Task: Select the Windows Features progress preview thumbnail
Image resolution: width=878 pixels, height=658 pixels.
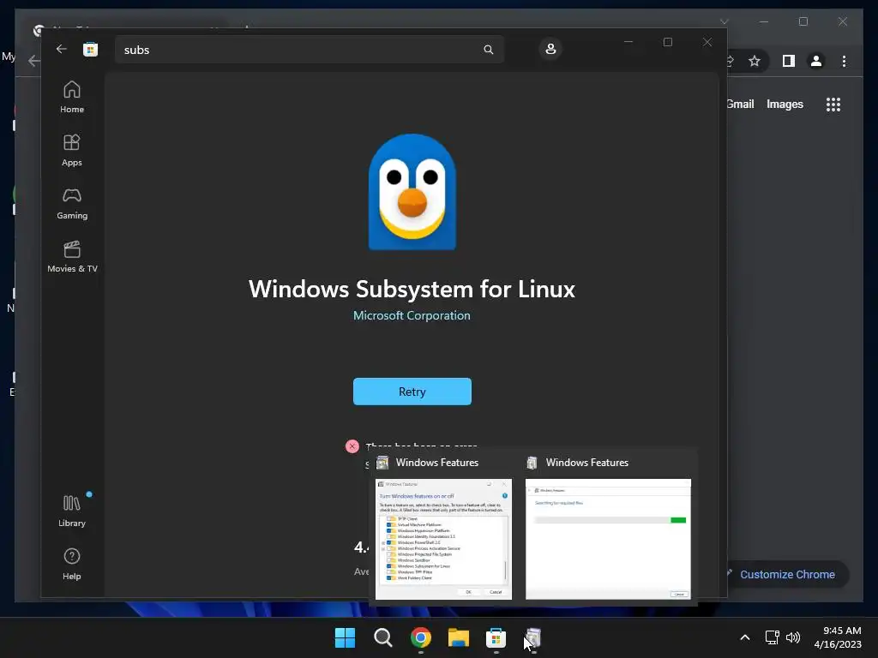Action: click(608, 539)
